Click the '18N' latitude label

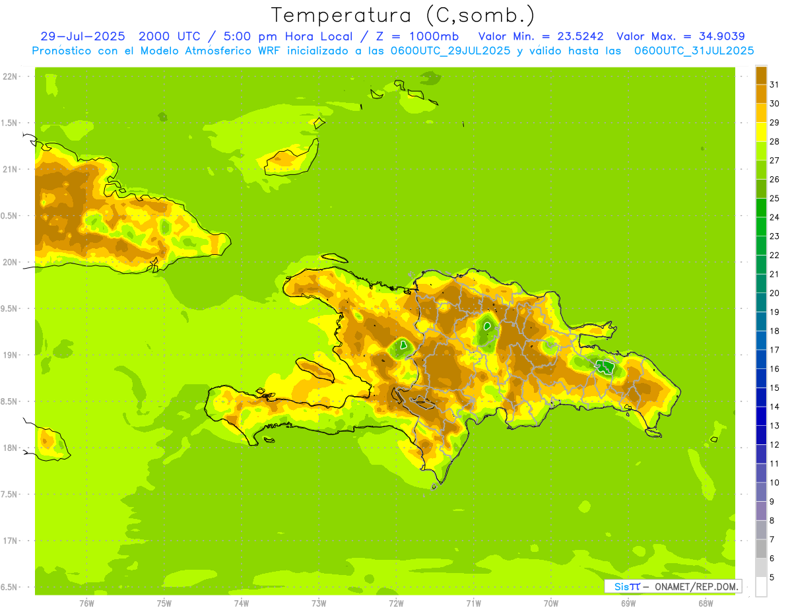10,448
